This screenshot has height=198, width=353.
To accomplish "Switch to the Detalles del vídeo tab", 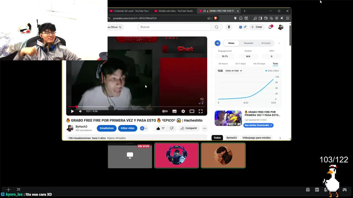I will point(174,11).
